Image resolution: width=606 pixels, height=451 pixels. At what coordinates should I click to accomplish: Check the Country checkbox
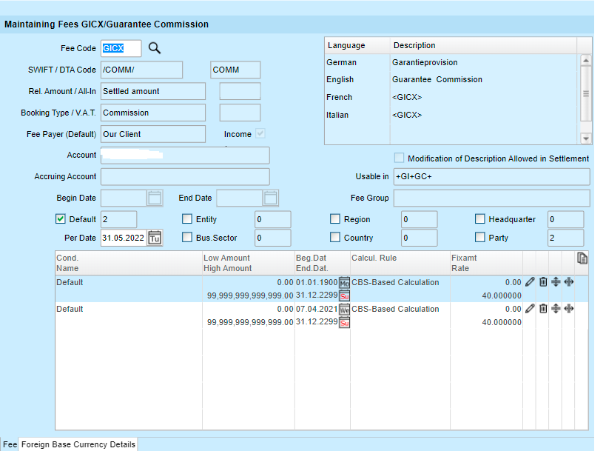coord(335,238)
